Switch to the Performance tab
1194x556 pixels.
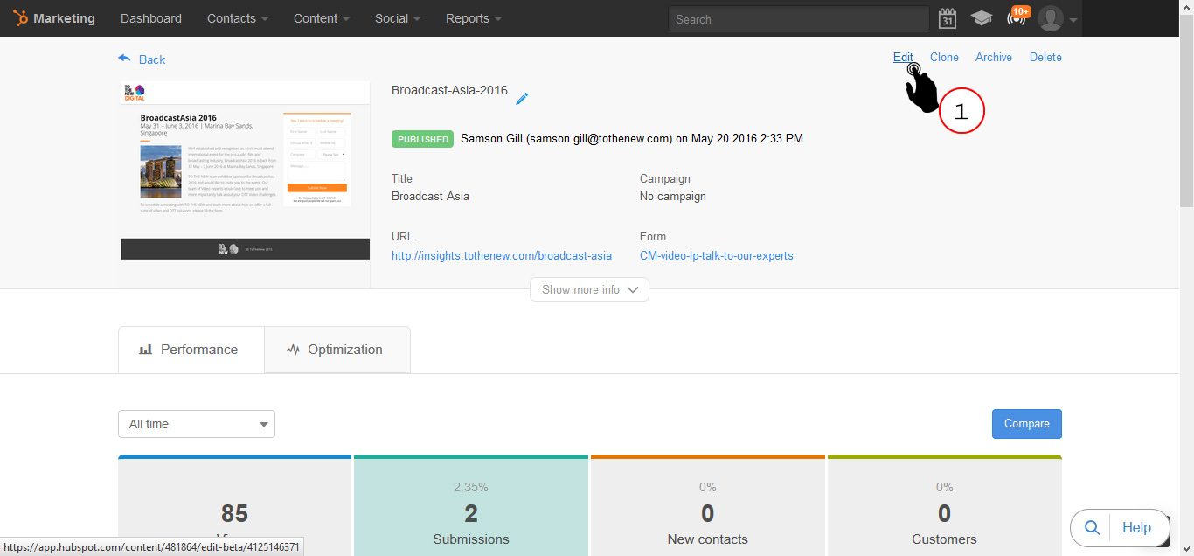click(x=191, y=350)
